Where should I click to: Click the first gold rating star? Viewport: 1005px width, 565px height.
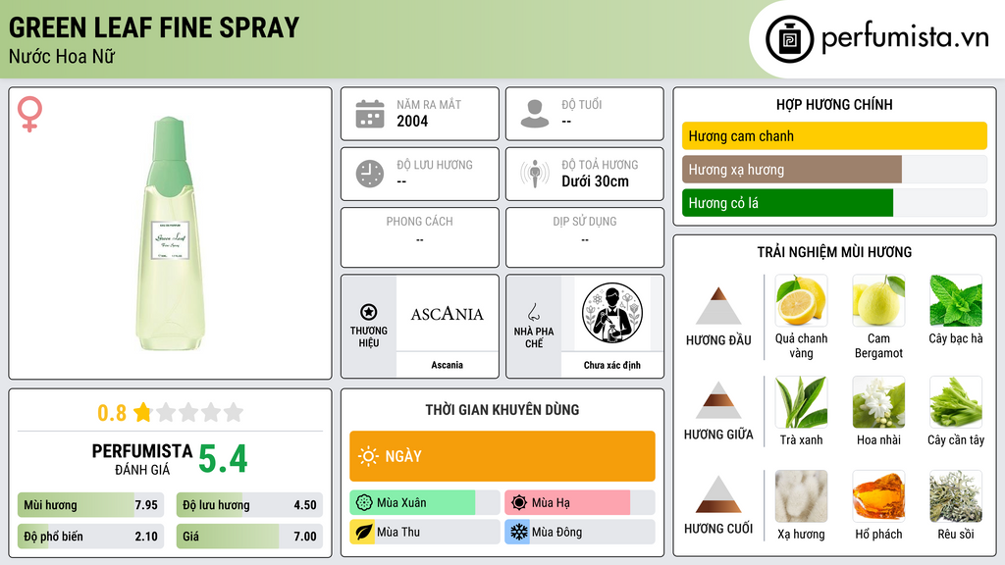(142, 412)
